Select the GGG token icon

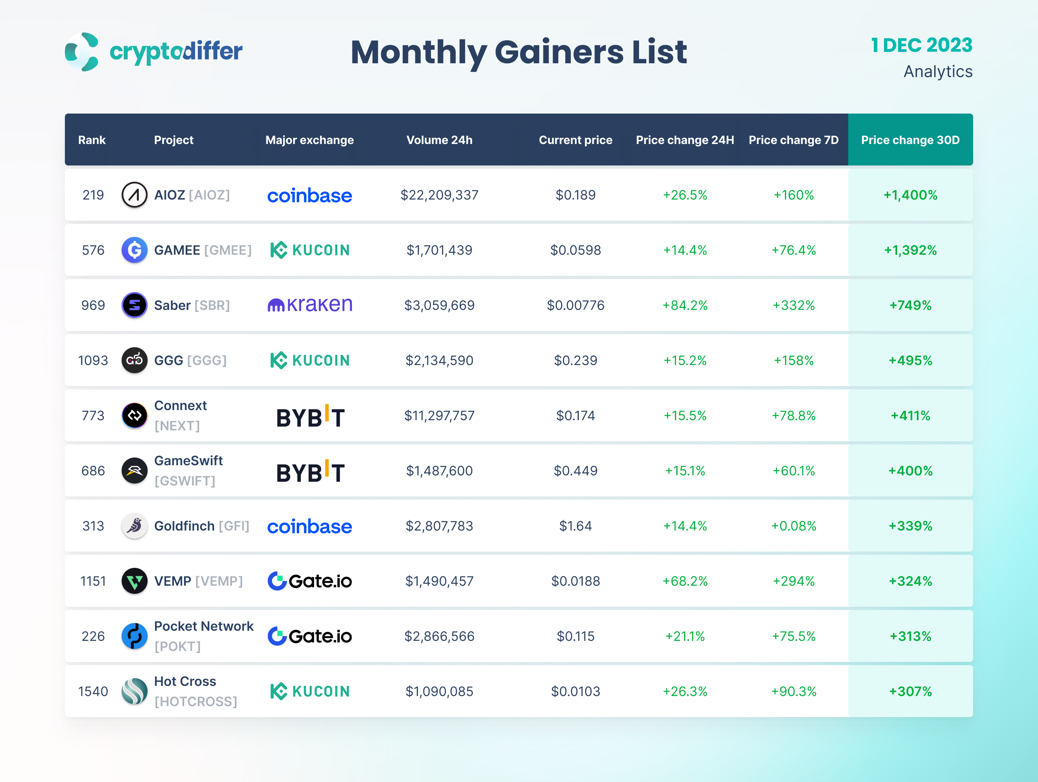point(134,361)
